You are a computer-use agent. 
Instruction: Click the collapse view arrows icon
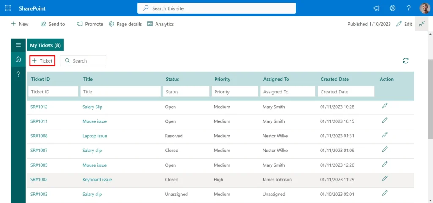click(422, 24)
